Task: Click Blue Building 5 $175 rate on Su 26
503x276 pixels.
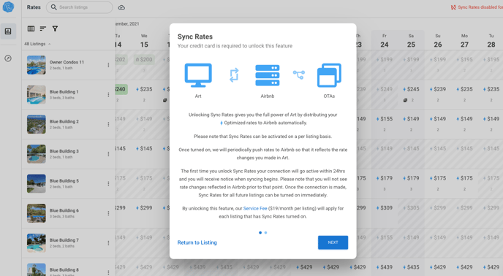Action: 438,178
